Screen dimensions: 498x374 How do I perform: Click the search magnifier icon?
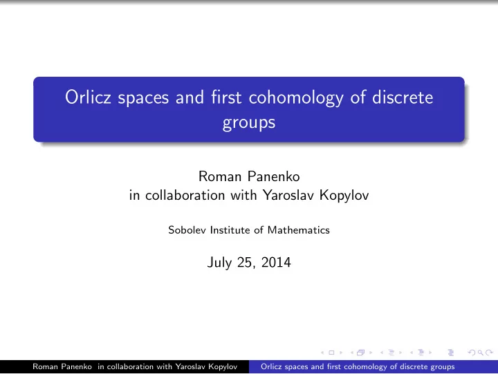click(x=481, y=353)
